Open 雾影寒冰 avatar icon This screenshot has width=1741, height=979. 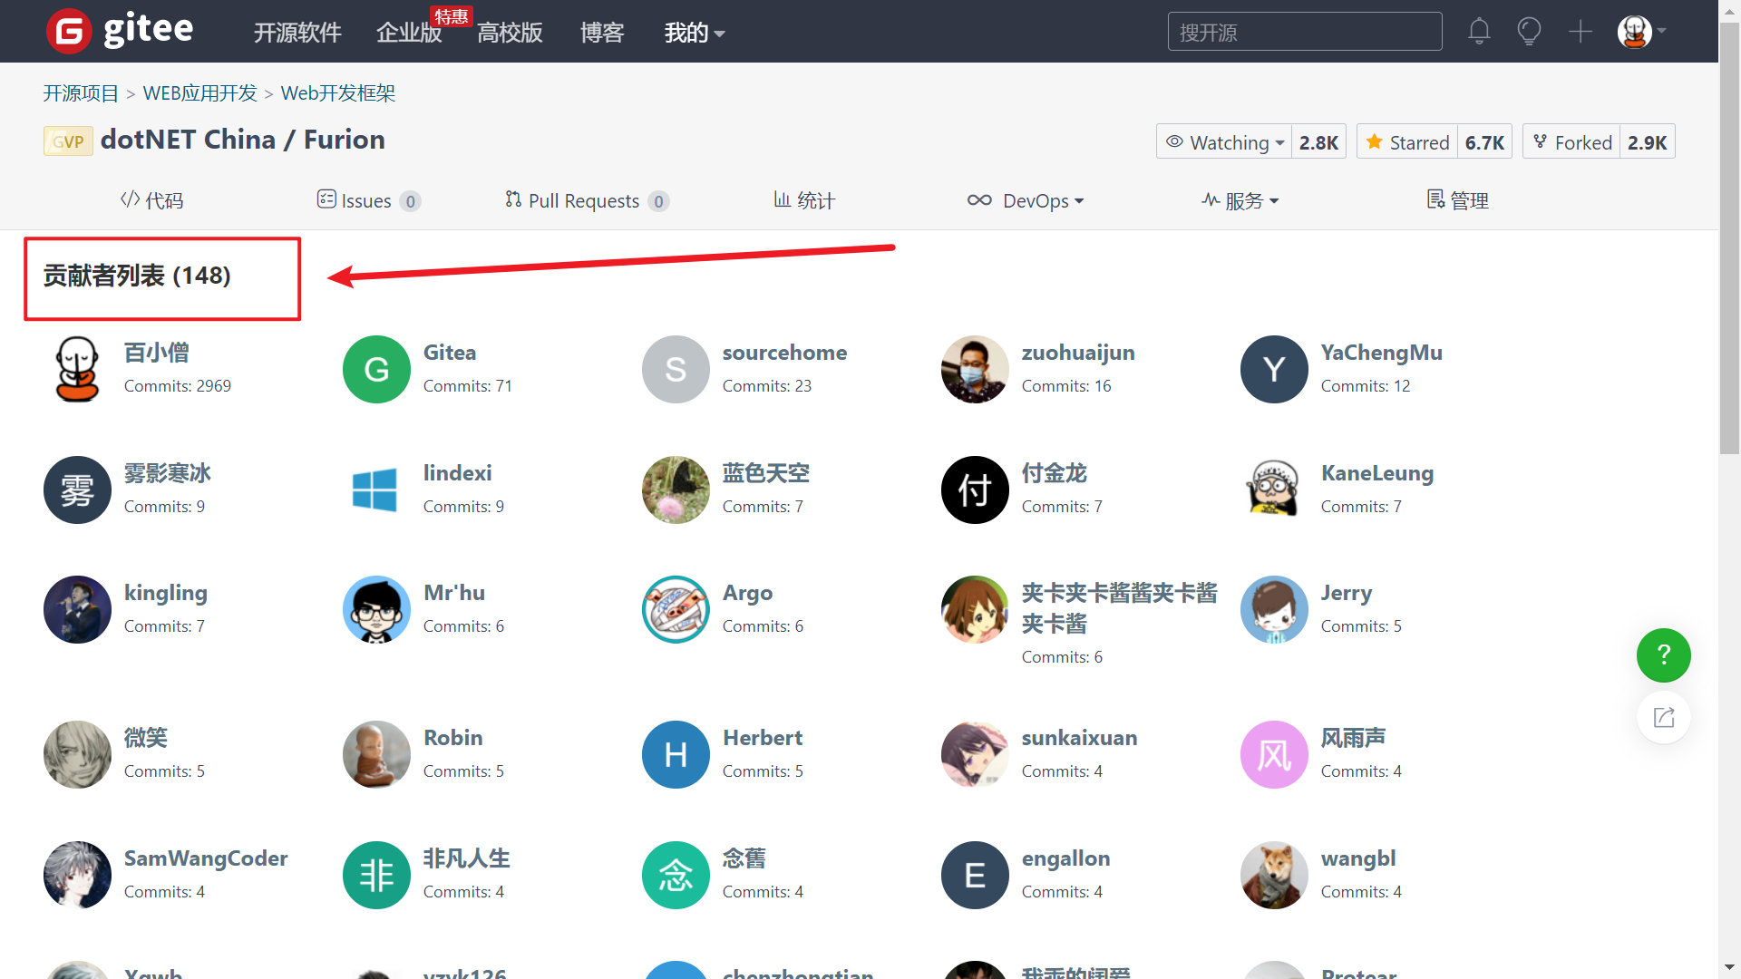point(77,489)
